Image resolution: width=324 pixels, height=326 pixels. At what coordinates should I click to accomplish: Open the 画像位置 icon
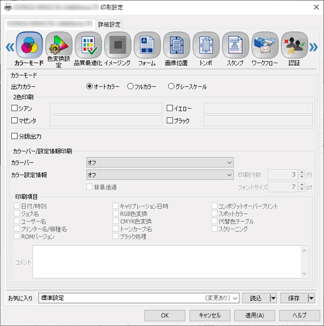pyautogui.click(x=177, y=45)
